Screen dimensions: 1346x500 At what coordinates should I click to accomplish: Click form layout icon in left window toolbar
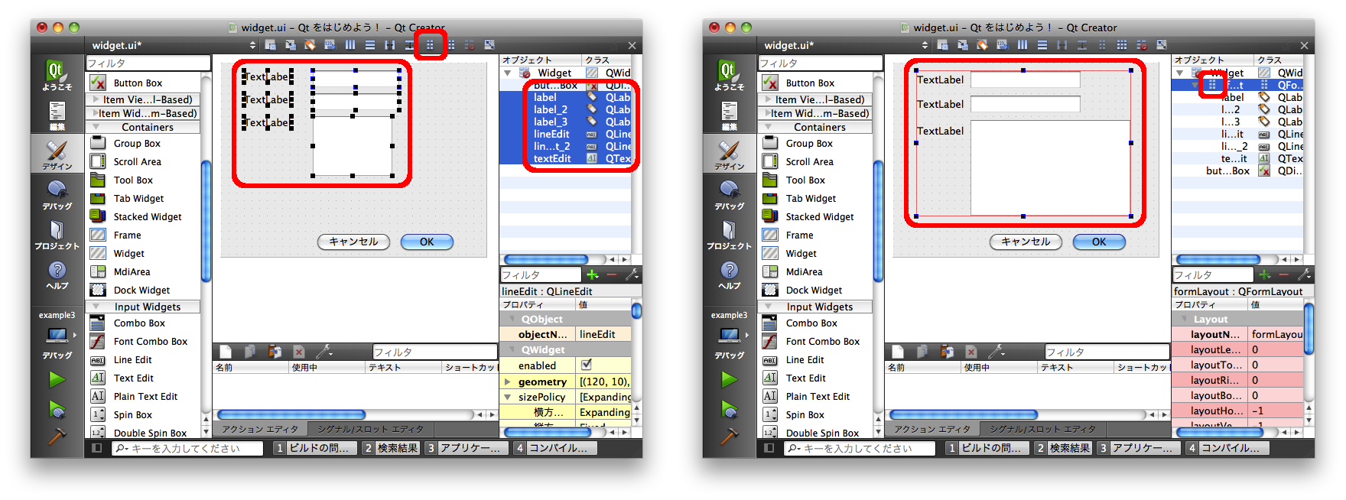click(x=430, y=45)
